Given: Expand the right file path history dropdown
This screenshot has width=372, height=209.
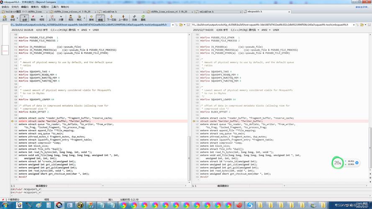Looking at the screenshot, I should pyautogui.click(x=354, y=25).
